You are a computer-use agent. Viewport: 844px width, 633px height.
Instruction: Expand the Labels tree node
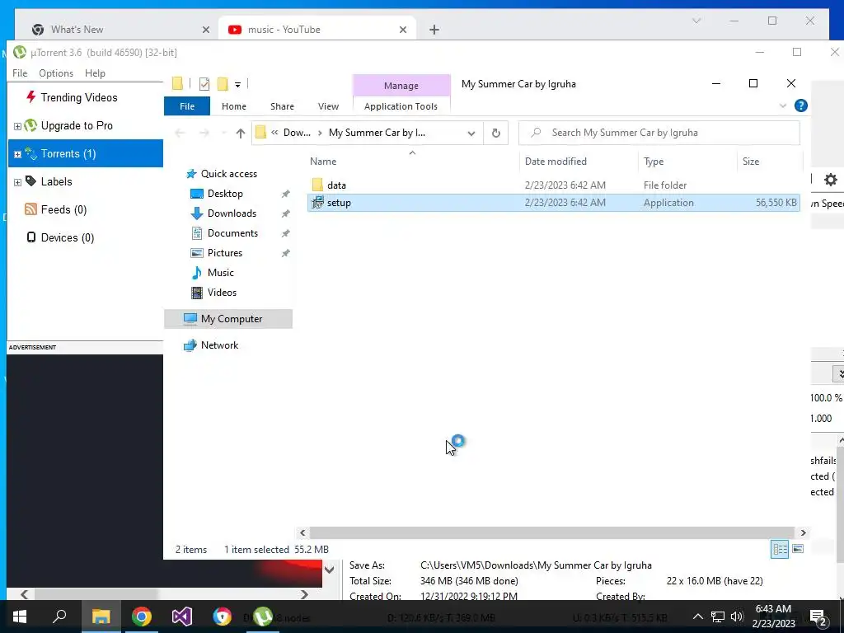pos(17,182)
